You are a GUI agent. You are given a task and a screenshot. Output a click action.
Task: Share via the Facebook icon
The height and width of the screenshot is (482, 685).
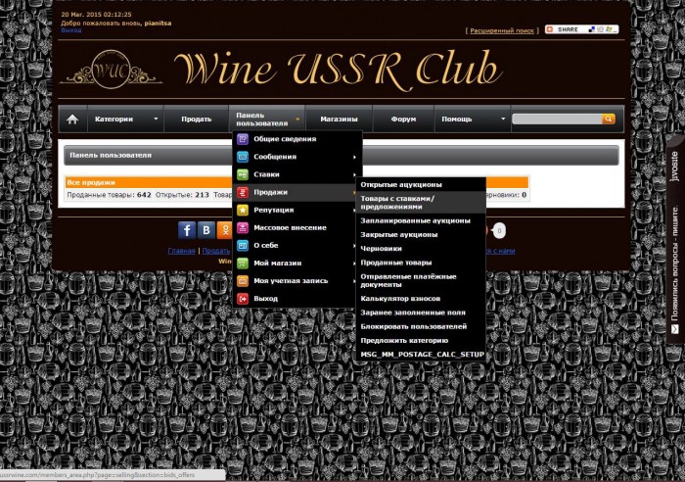pyautogui.click(x=187, y=230)
